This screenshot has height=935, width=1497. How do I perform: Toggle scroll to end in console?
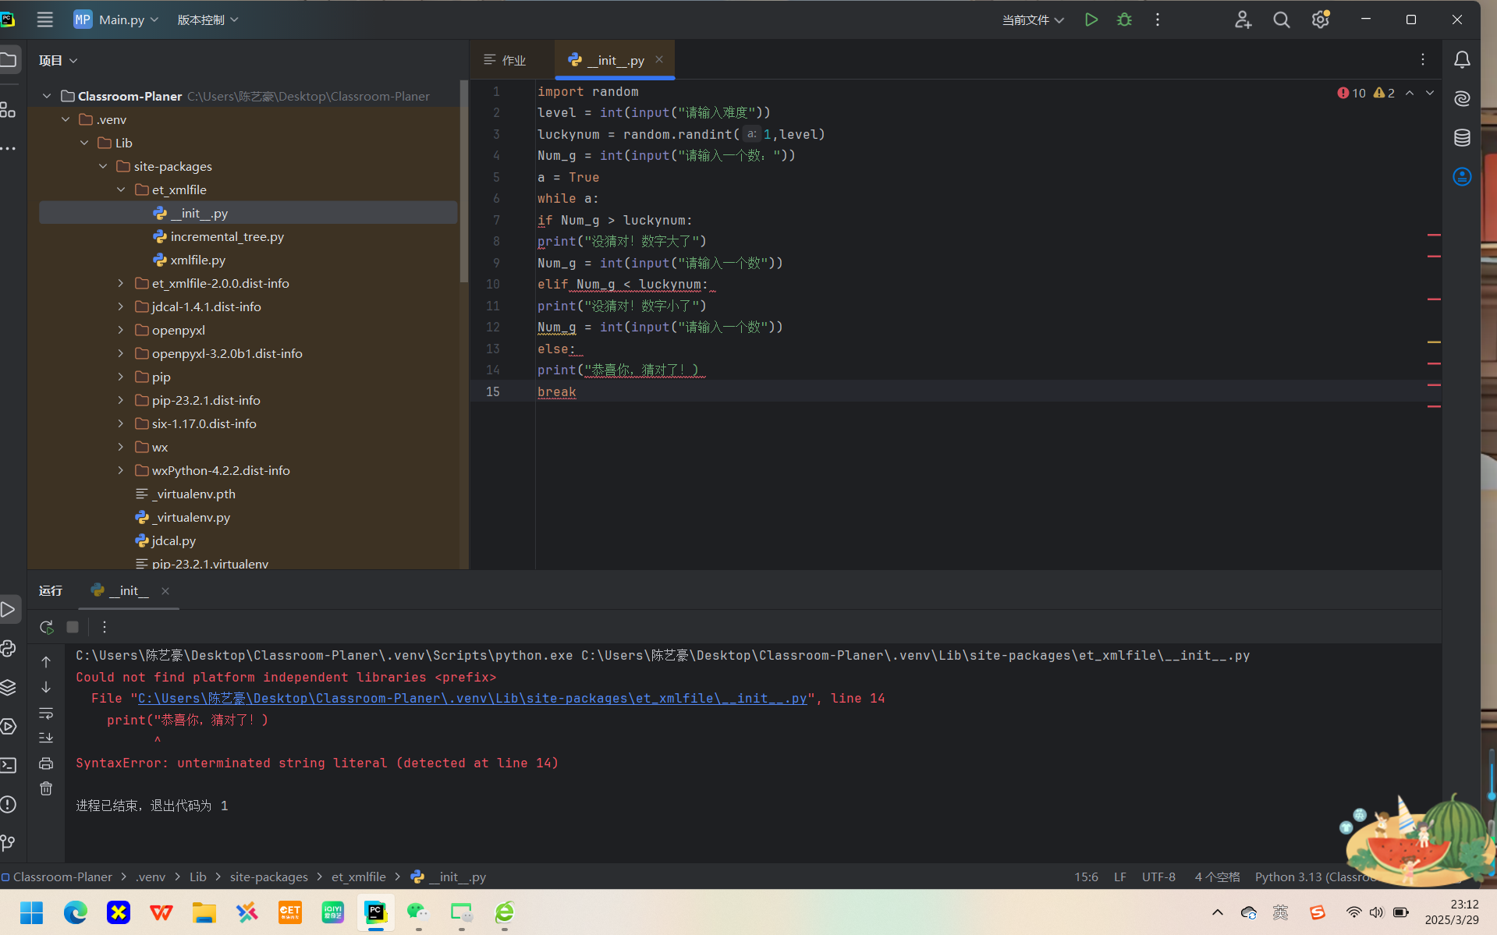[46, 738]
